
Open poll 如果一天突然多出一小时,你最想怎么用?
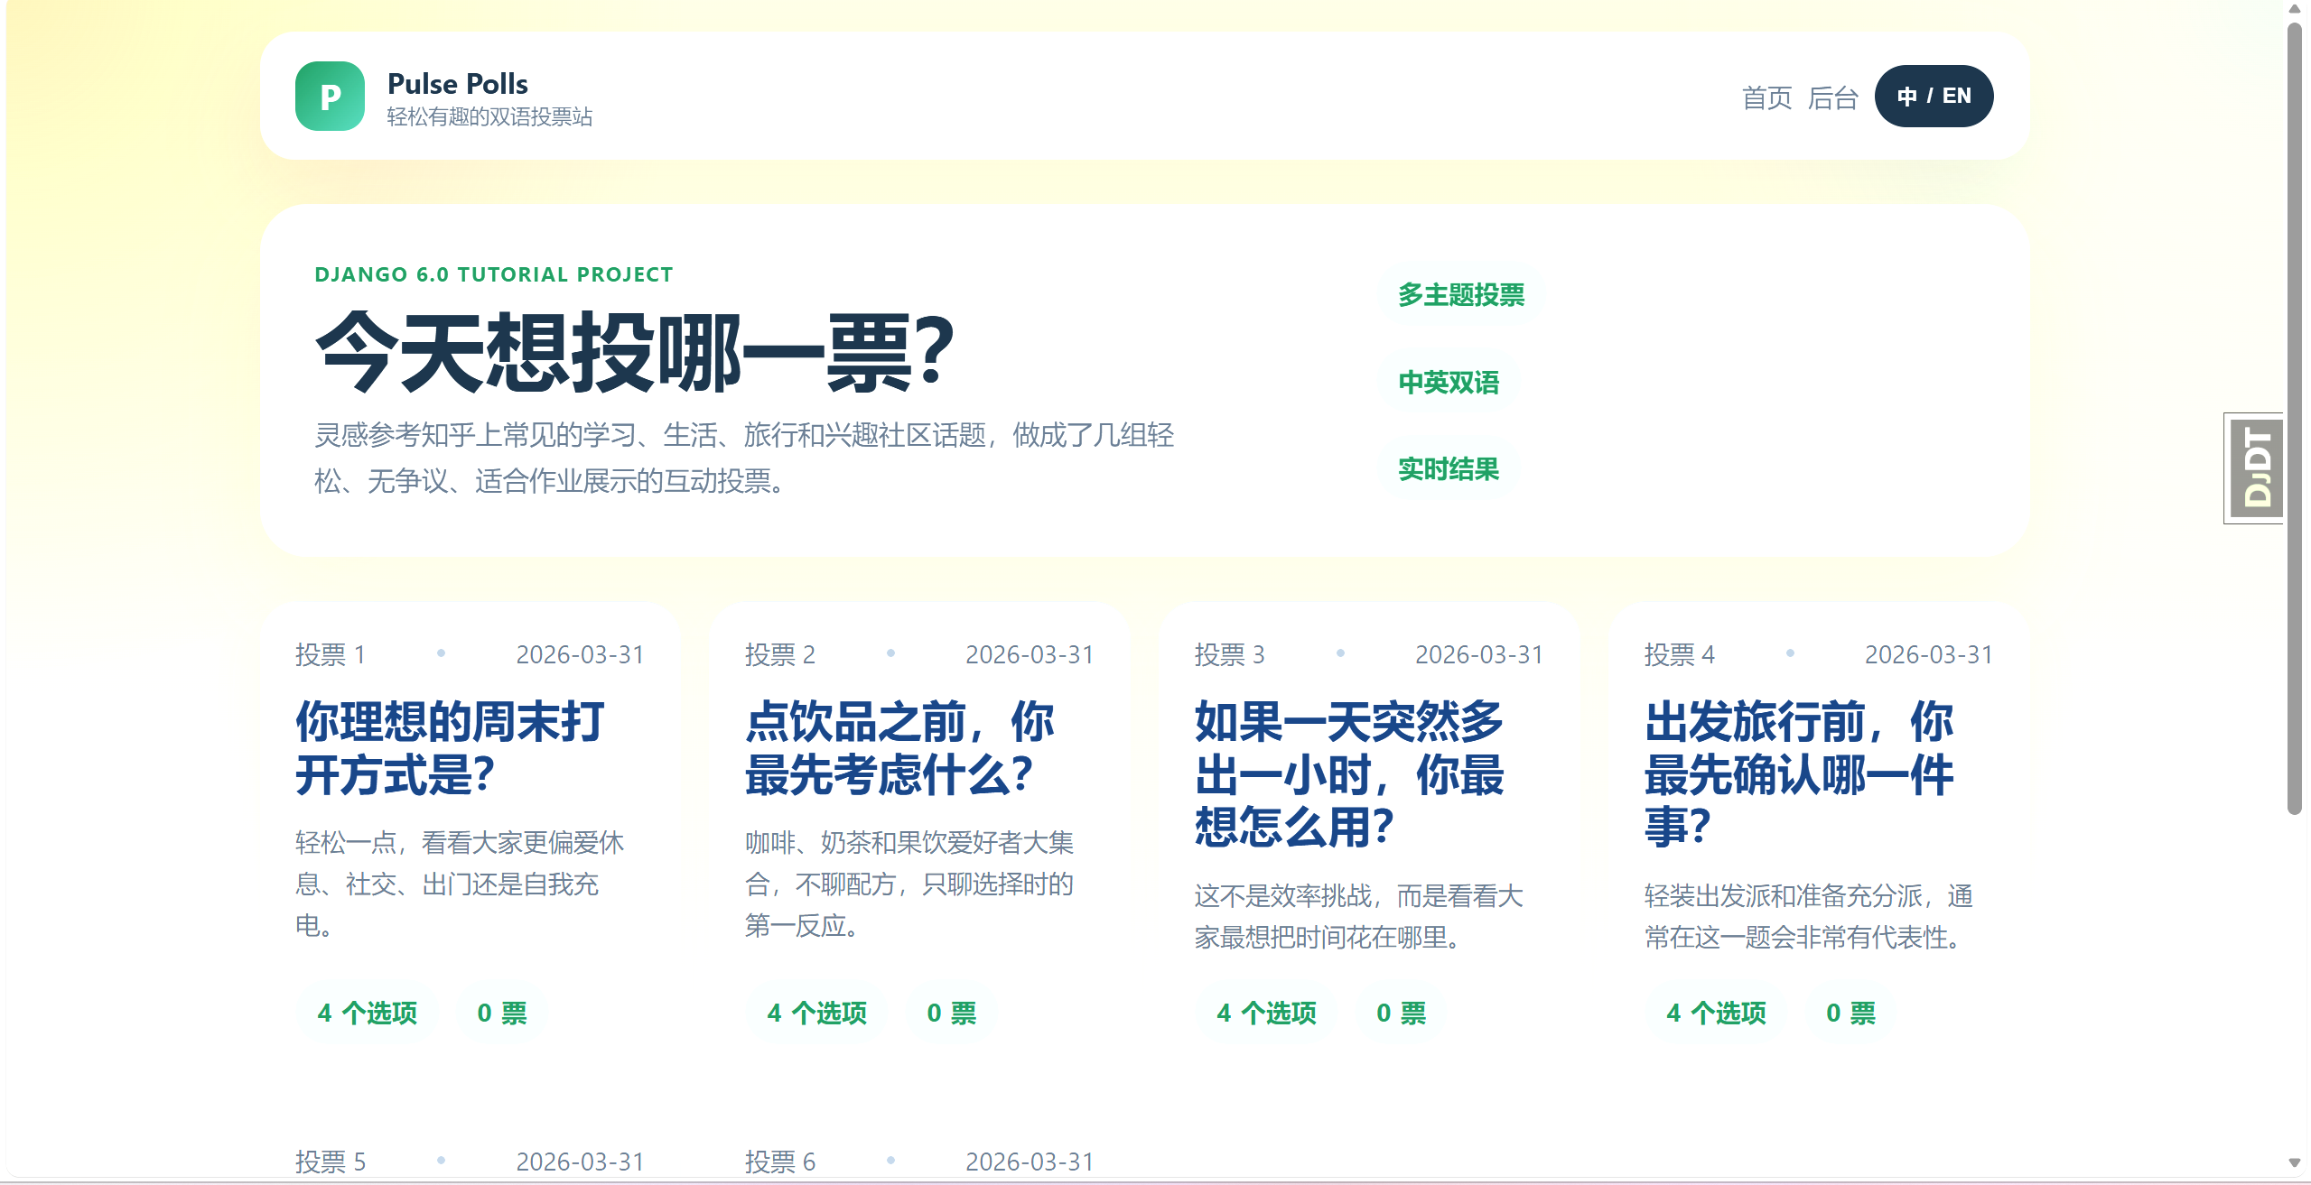pyautogui.click(x=1349, y=773)
